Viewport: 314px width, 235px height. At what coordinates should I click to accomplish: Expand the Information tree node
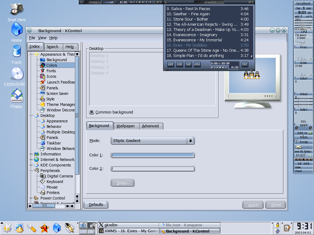click(x=31, y=154)
